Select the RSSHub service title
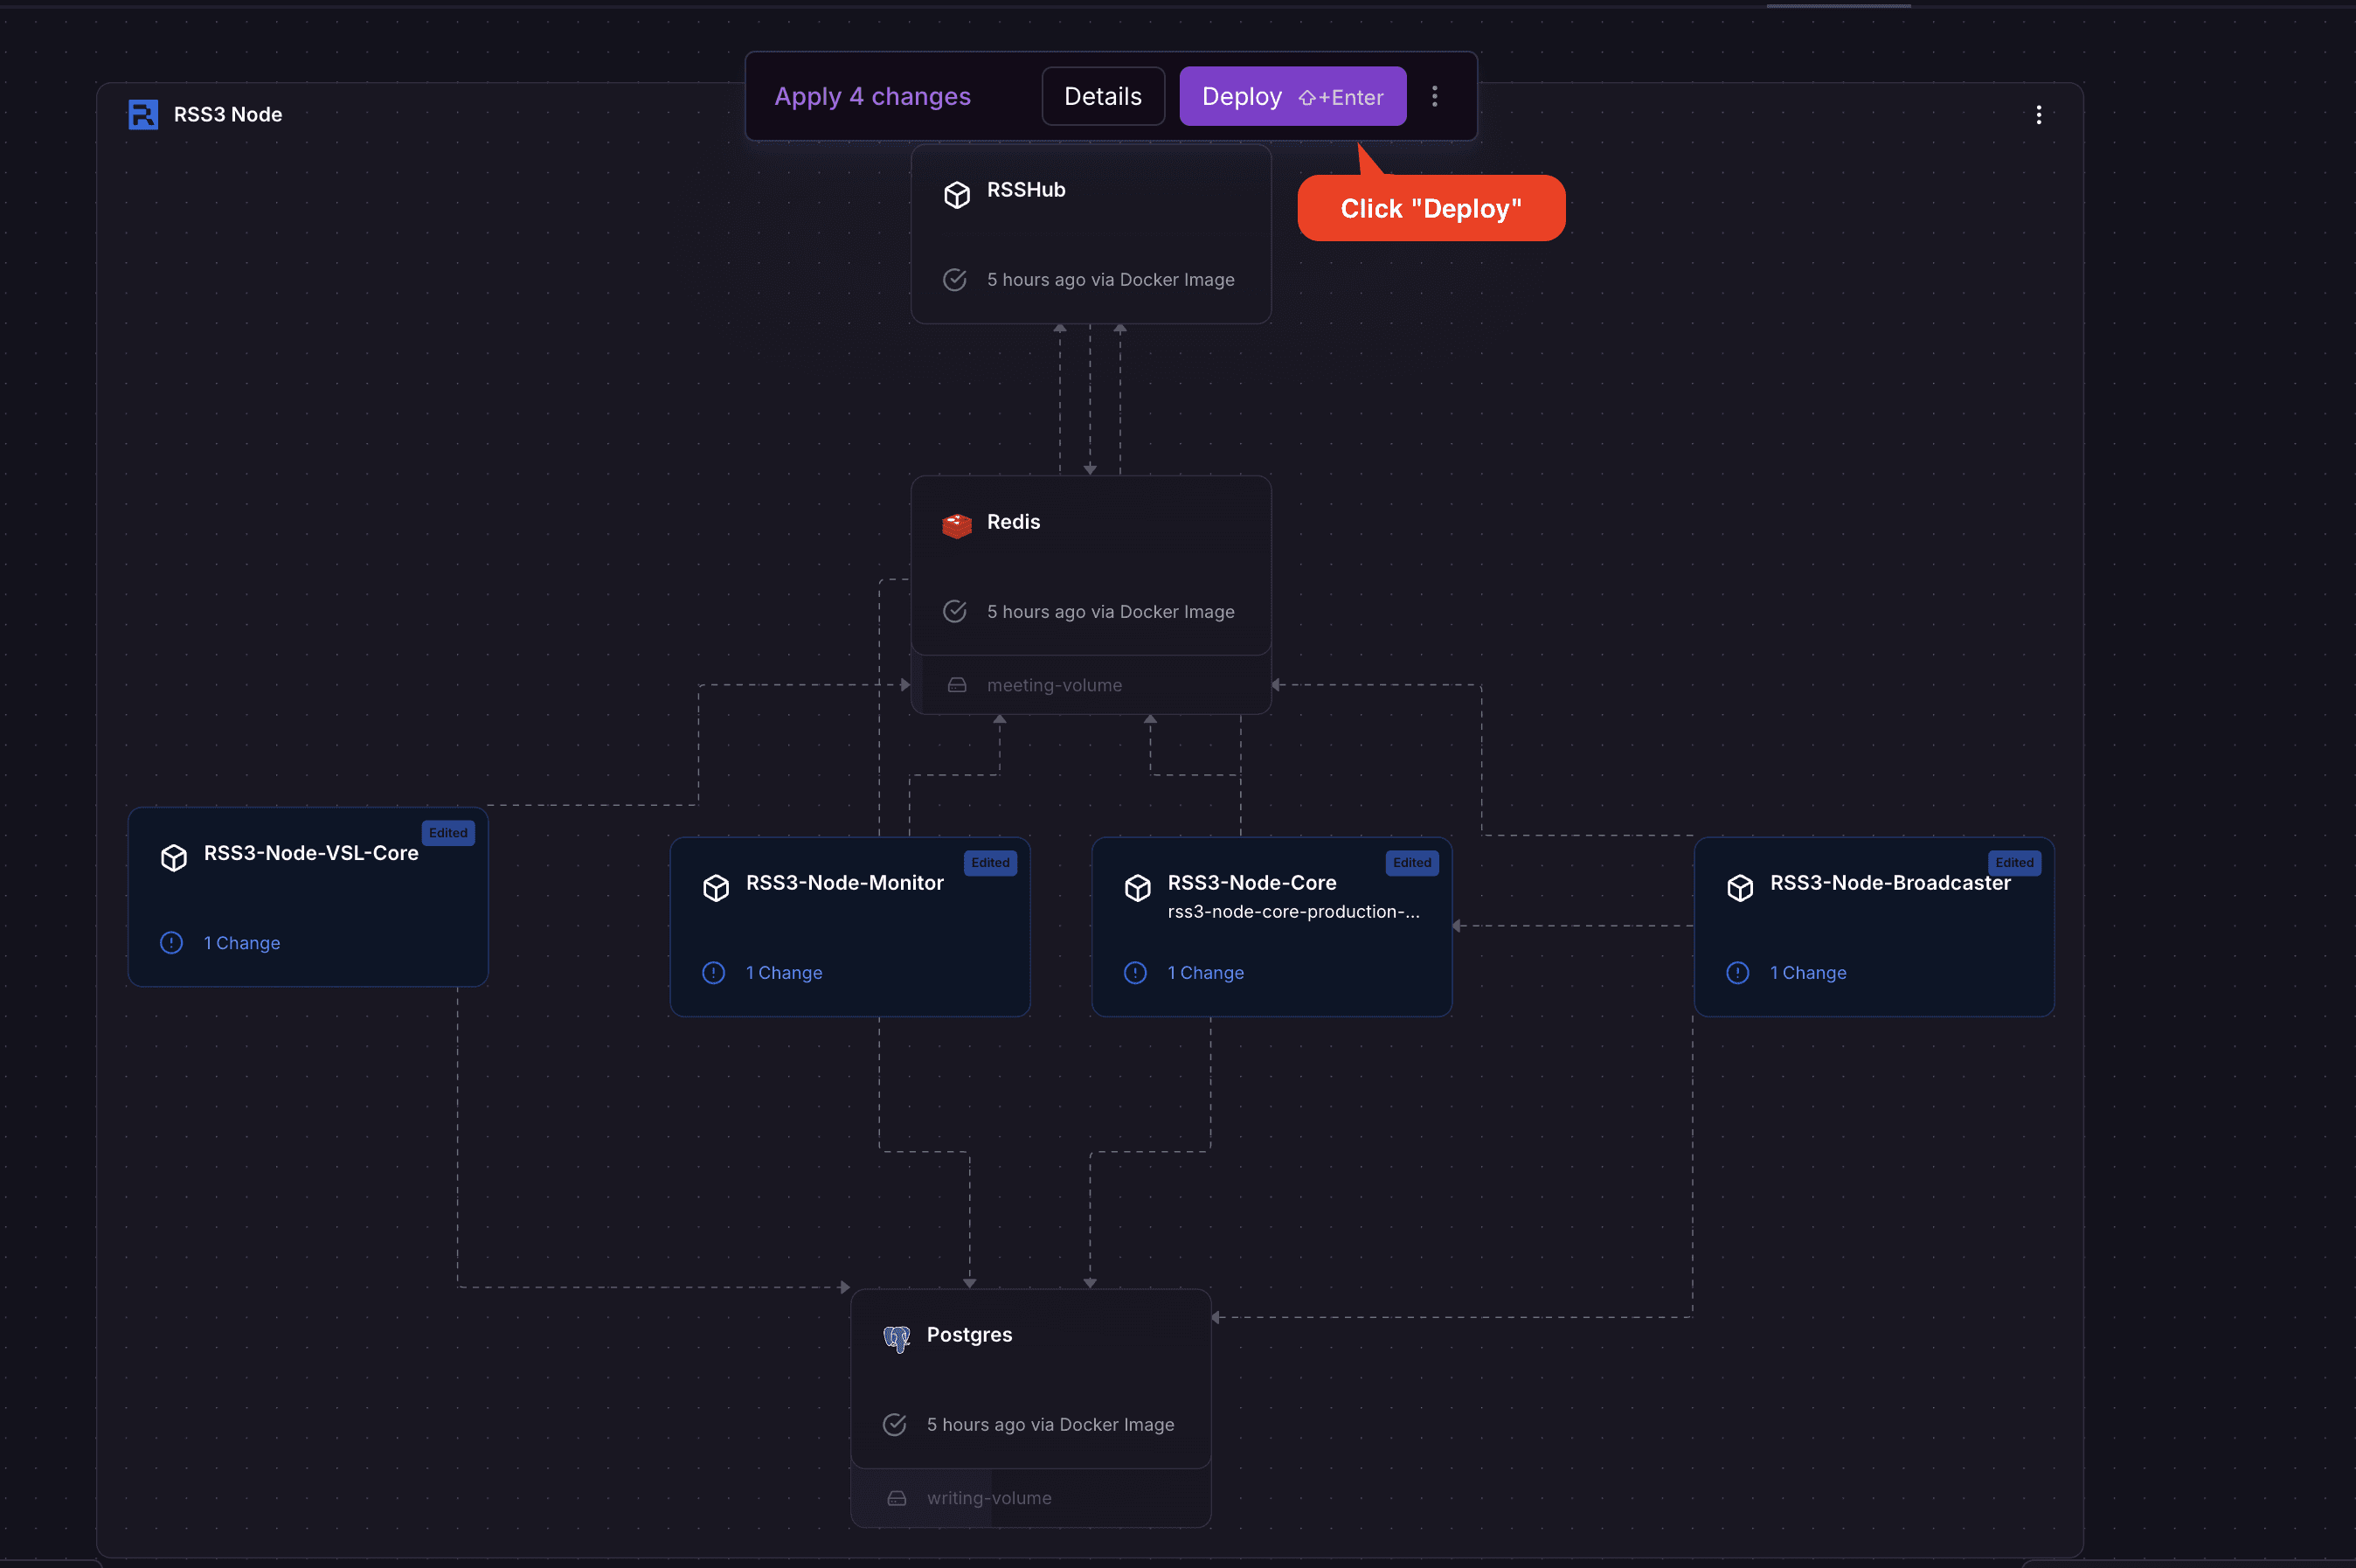Screen dimensions: 2356x1568 1027,190
